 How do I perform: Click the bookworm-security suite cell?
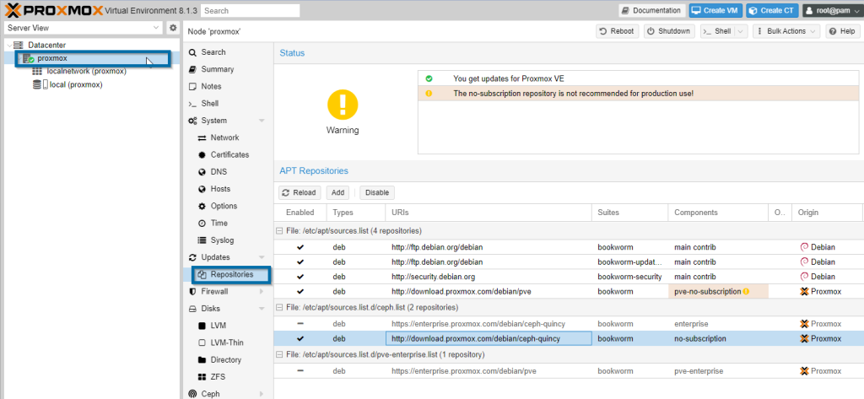coord(629,277)
